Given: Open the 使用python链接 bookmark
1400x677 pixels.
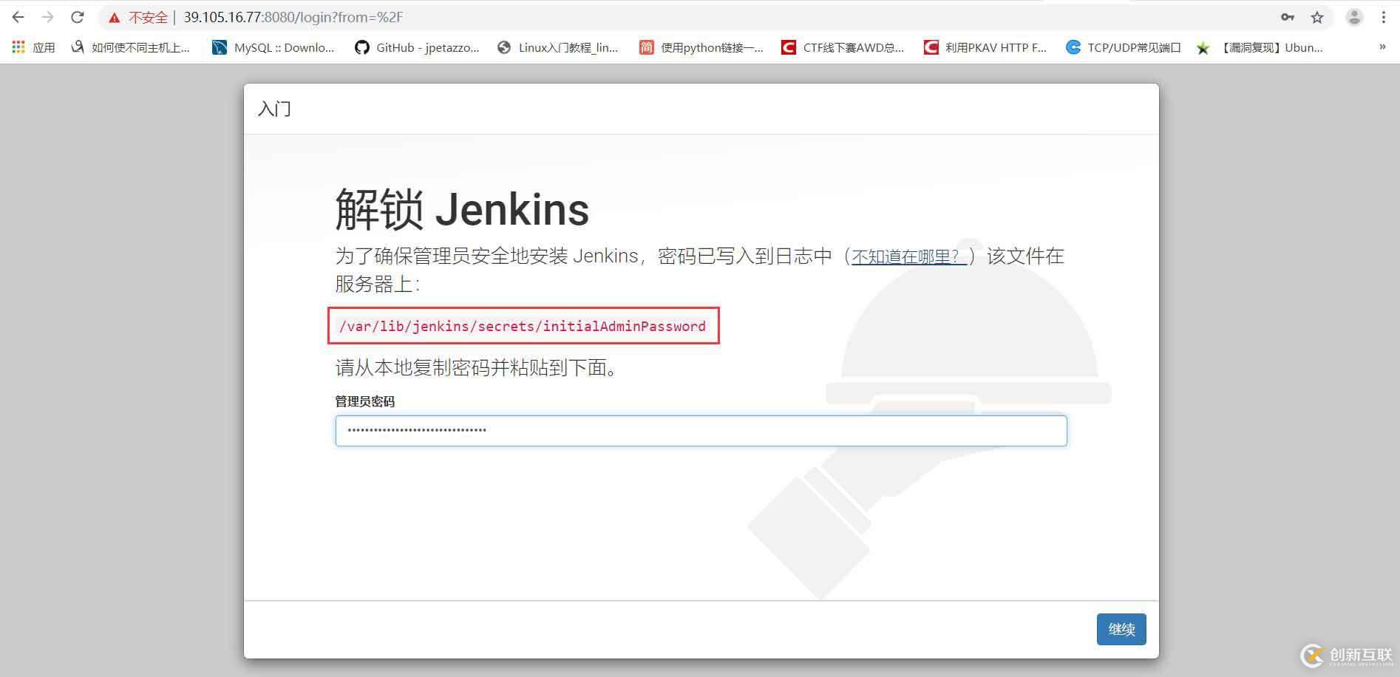Looking at the screenshot, I should (701, 47).
